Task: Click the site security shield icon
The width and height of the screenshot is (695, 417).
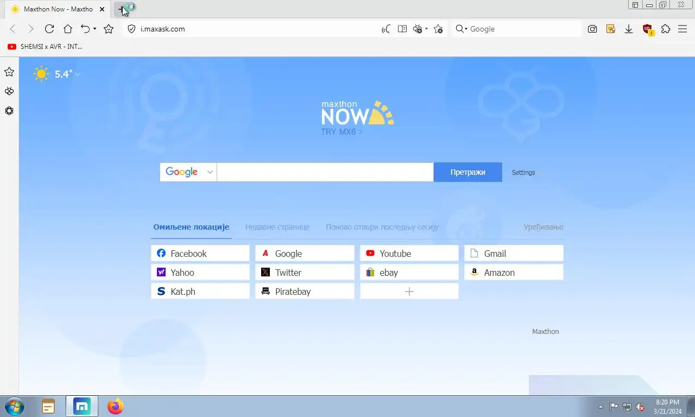Action: 131,29
